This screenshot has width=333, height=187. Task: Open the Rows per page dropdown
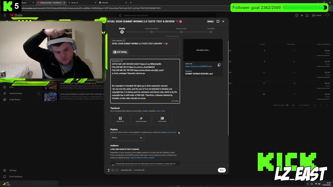tap(290, 105)
